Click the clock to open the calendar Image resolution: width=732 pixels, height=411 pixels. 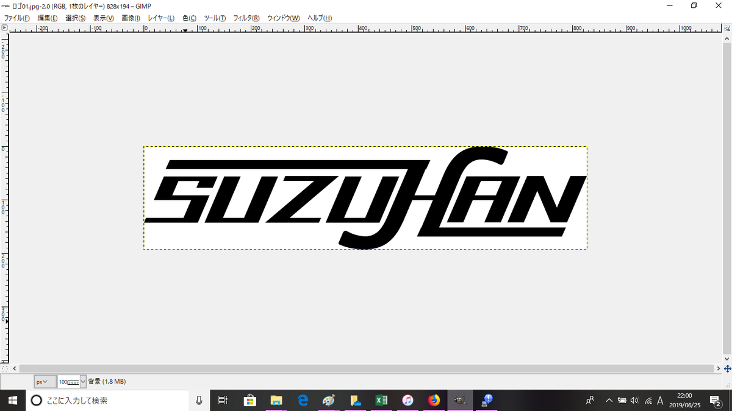(x=684, y=400)
